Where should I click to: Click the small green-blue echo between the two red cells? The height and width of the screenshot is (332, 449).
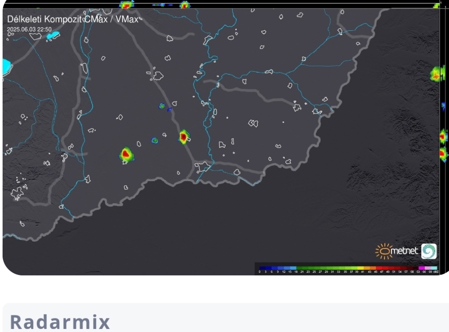pos(154,140)
